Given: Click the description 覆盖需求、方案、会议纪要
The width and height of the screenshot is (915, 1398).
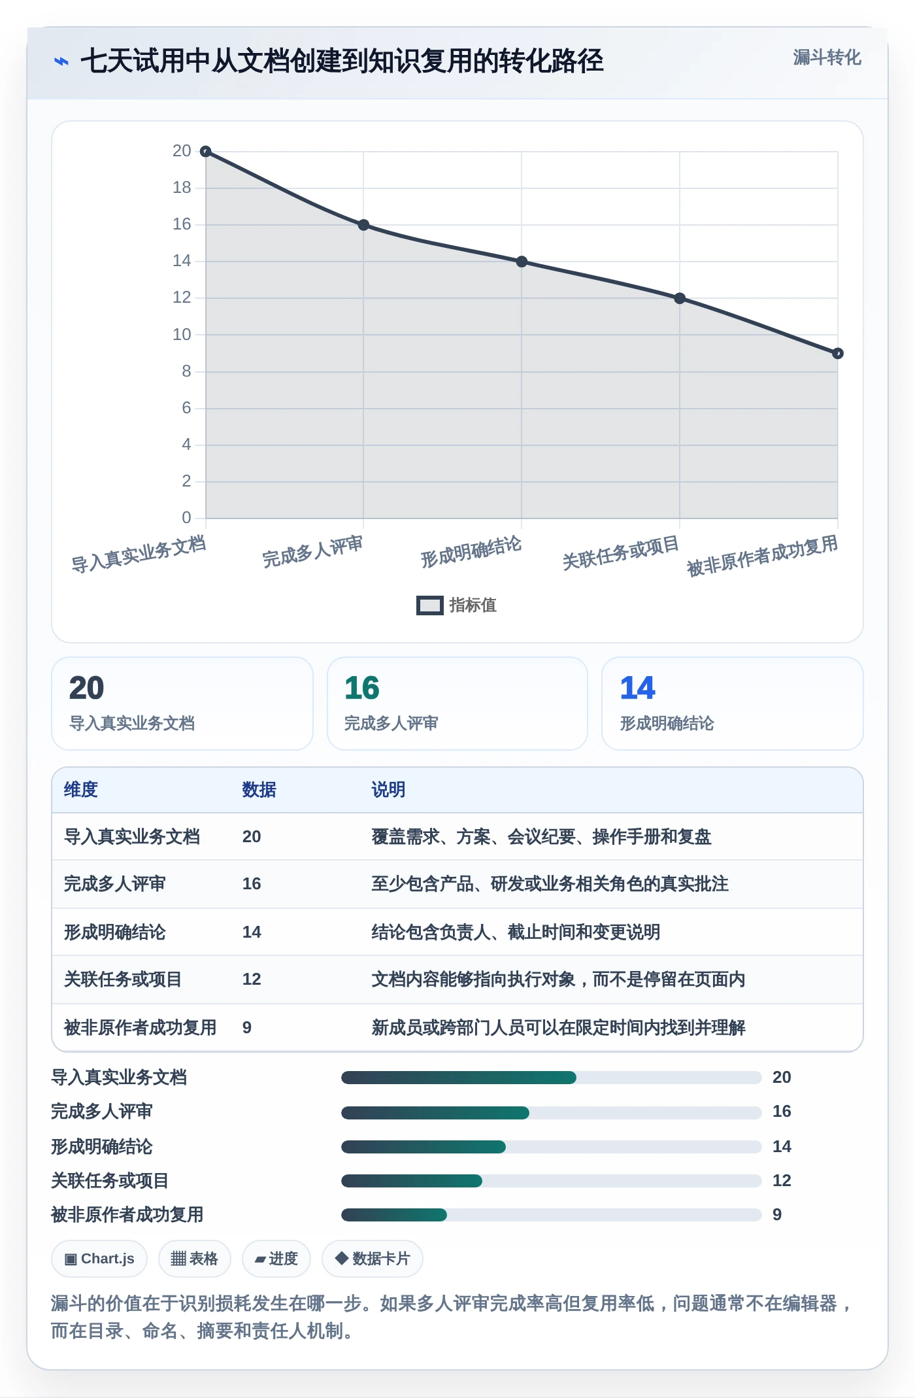Looking at the screenshot, I should pyautogui.click(x=541, y=837).
